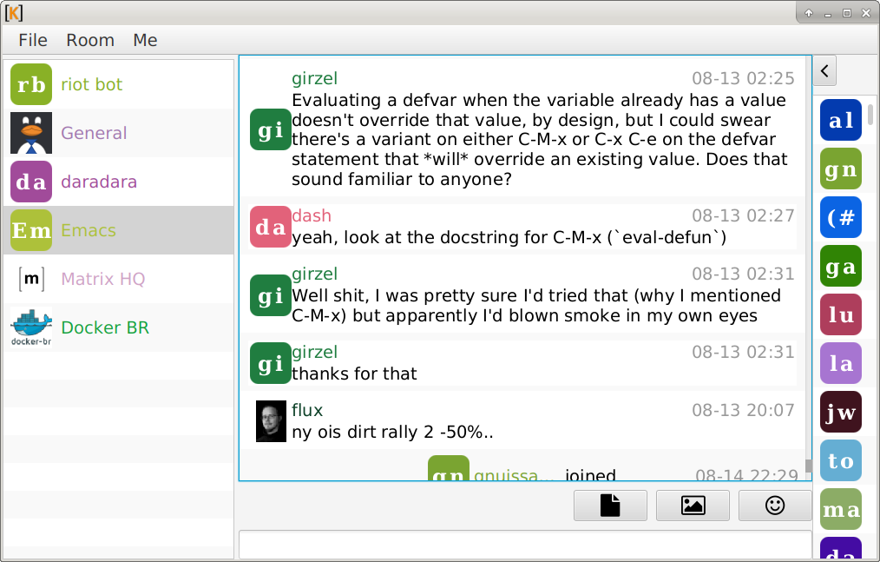The image size is (880, 562).
Task: Click the message text input field
Action: point(524,545)
